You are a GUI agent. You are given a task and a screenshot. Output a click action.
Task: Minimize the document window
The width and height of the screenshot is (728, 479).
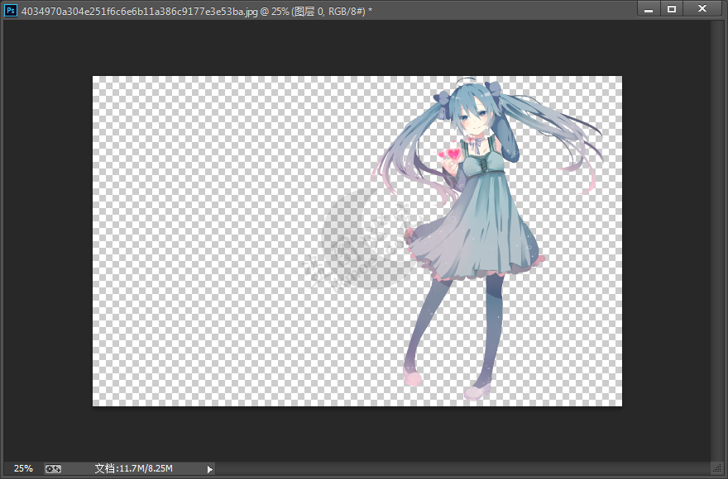[649, 9]
